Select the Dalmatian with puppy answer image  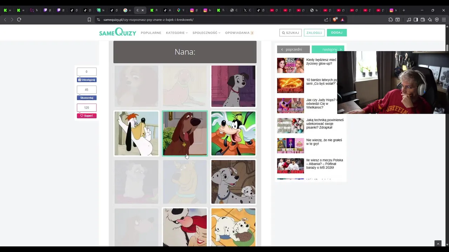click(233, 182)
